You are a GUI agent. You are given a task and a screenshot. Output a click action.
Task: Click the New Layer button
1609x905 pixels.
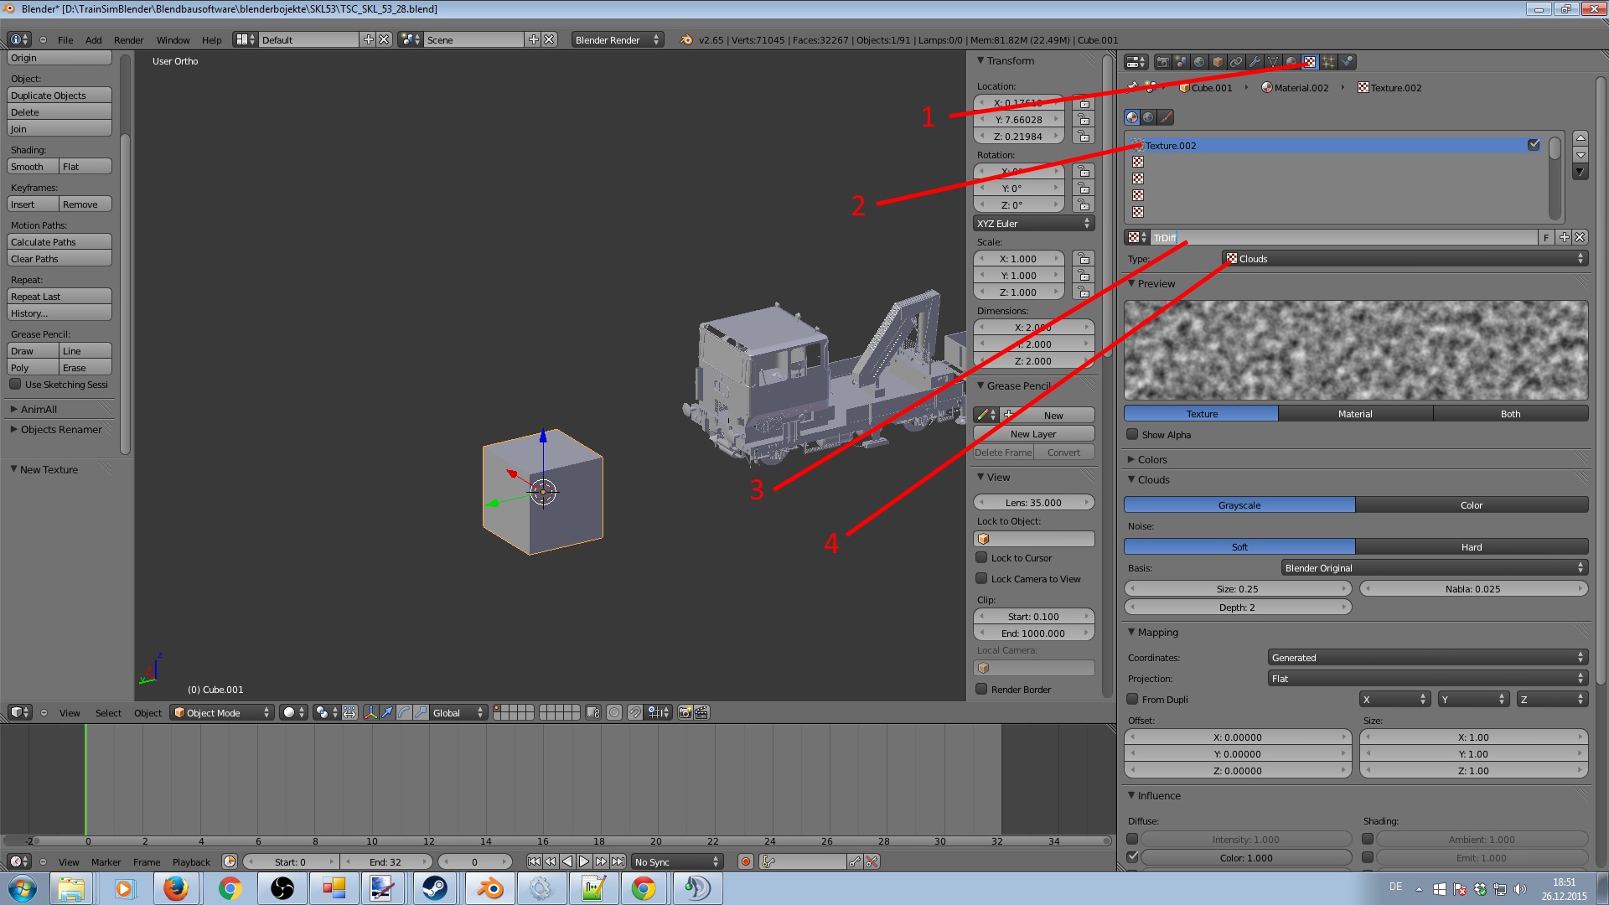pyautogui.click(x=1032, y=434)
